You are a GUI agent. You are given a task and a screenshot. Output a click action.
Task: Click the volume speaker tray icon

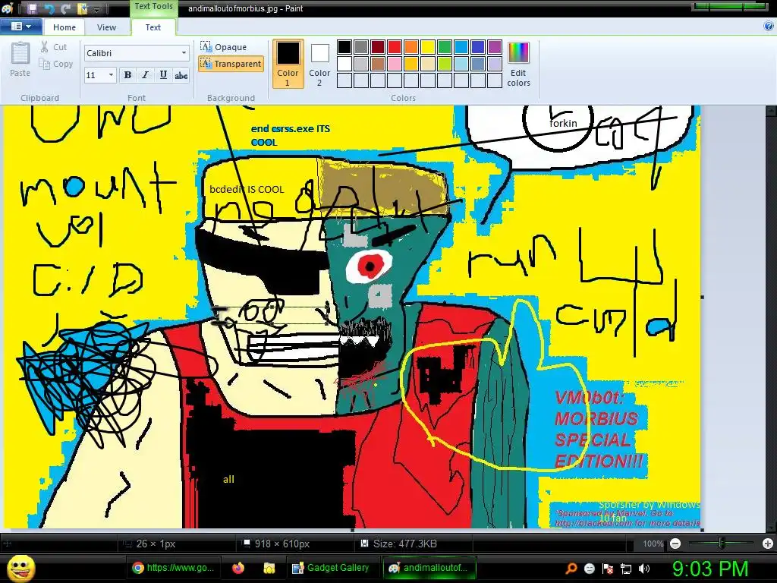(644, 569)
